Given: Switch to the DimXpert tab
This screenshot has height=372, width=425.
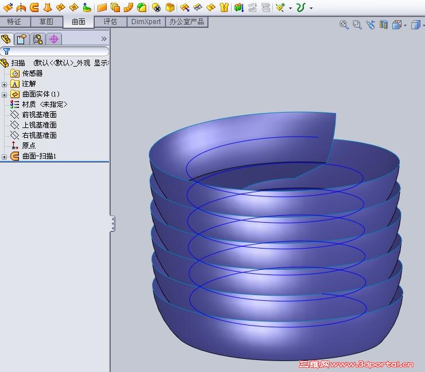Looking at the screenshot, I should 146,22.
